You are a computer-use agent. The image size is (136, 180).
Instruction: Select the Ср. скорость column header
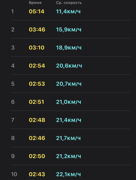click(69, 3)
